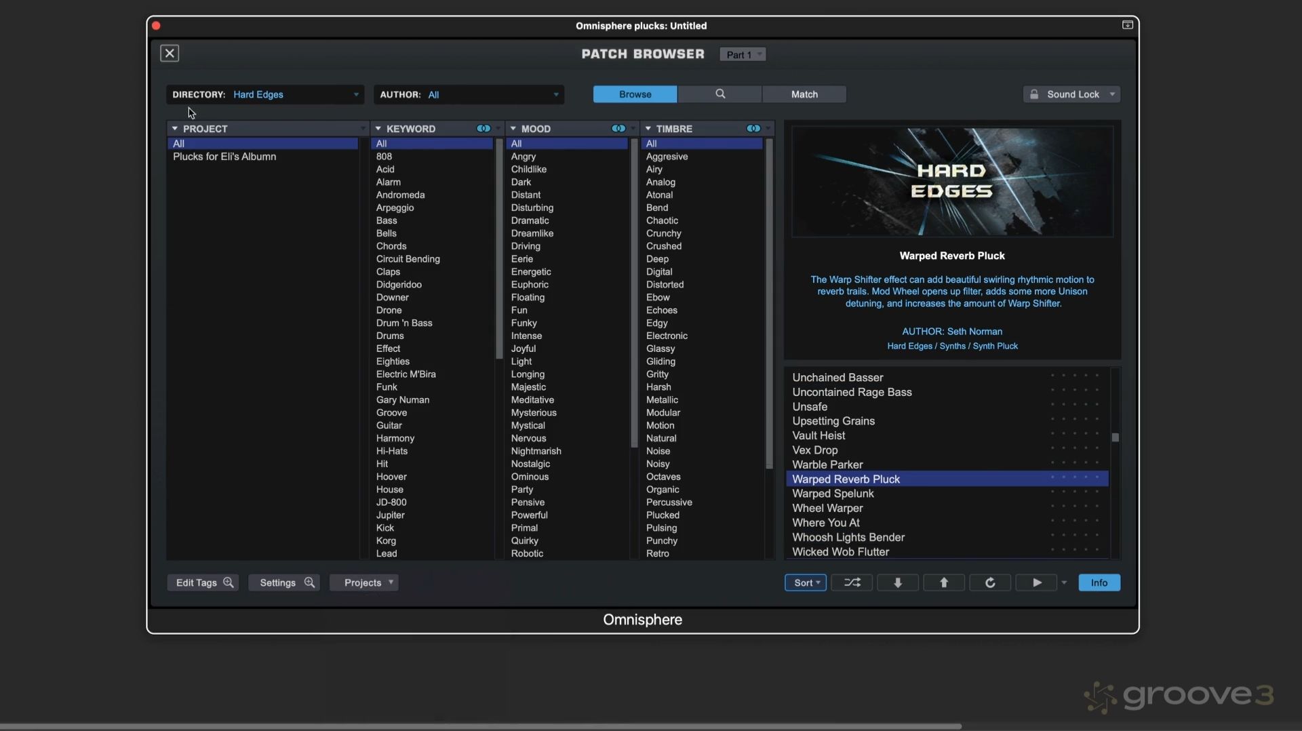Toggle the Info panel button
The image size is (1302, 731).
pyautogui.click(x=1099, y=582)
